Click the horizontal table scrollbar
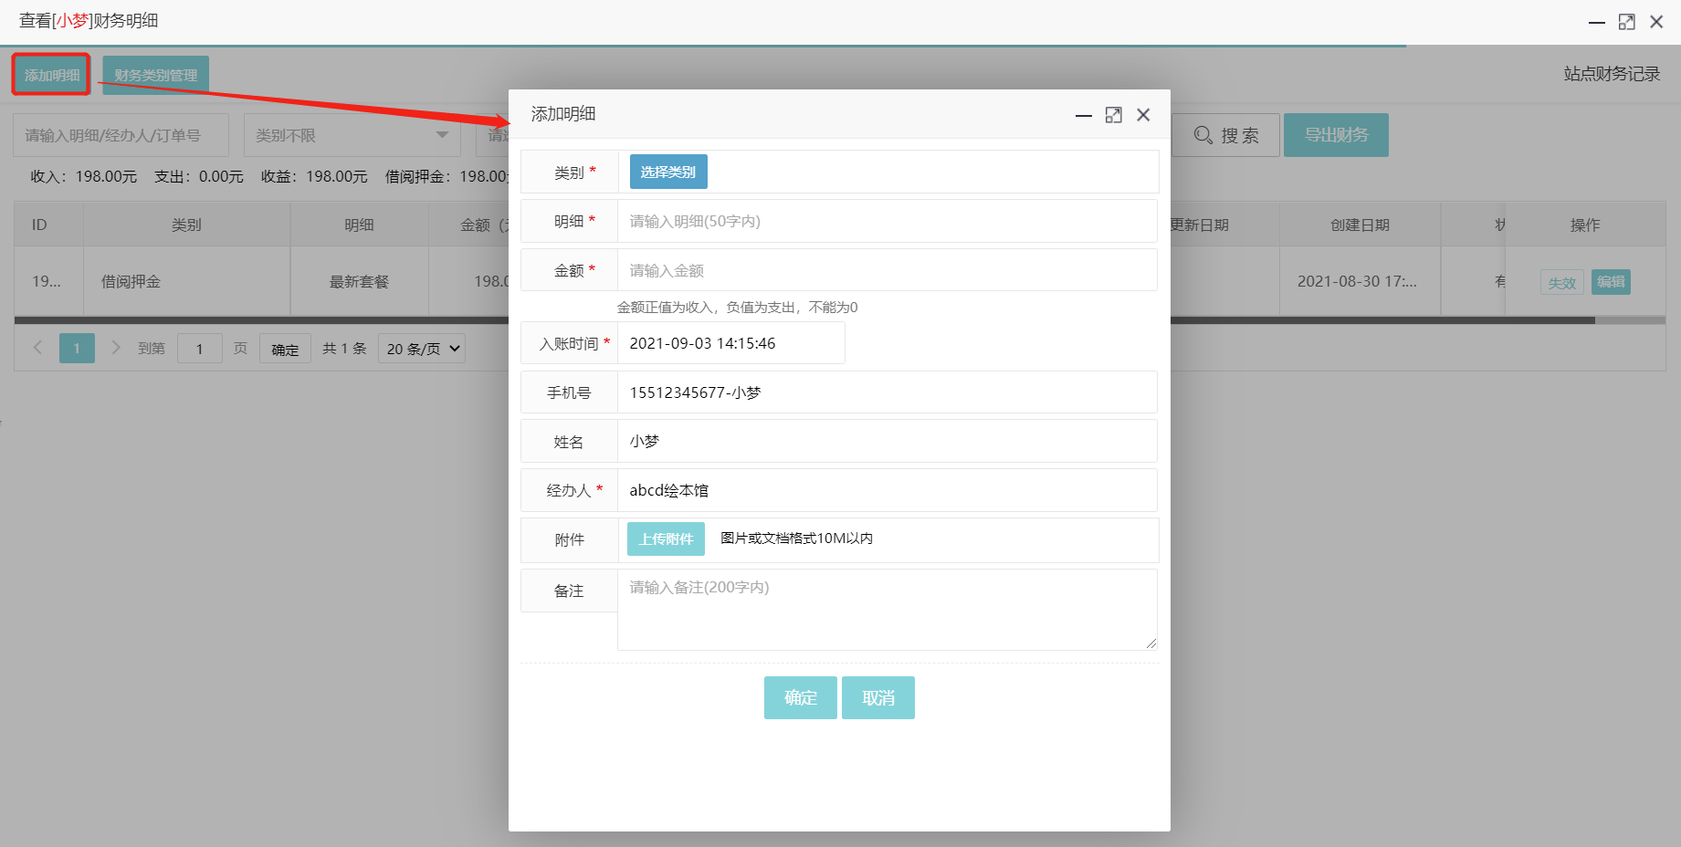Screen dimensions: 1681x847 [804, 320]
